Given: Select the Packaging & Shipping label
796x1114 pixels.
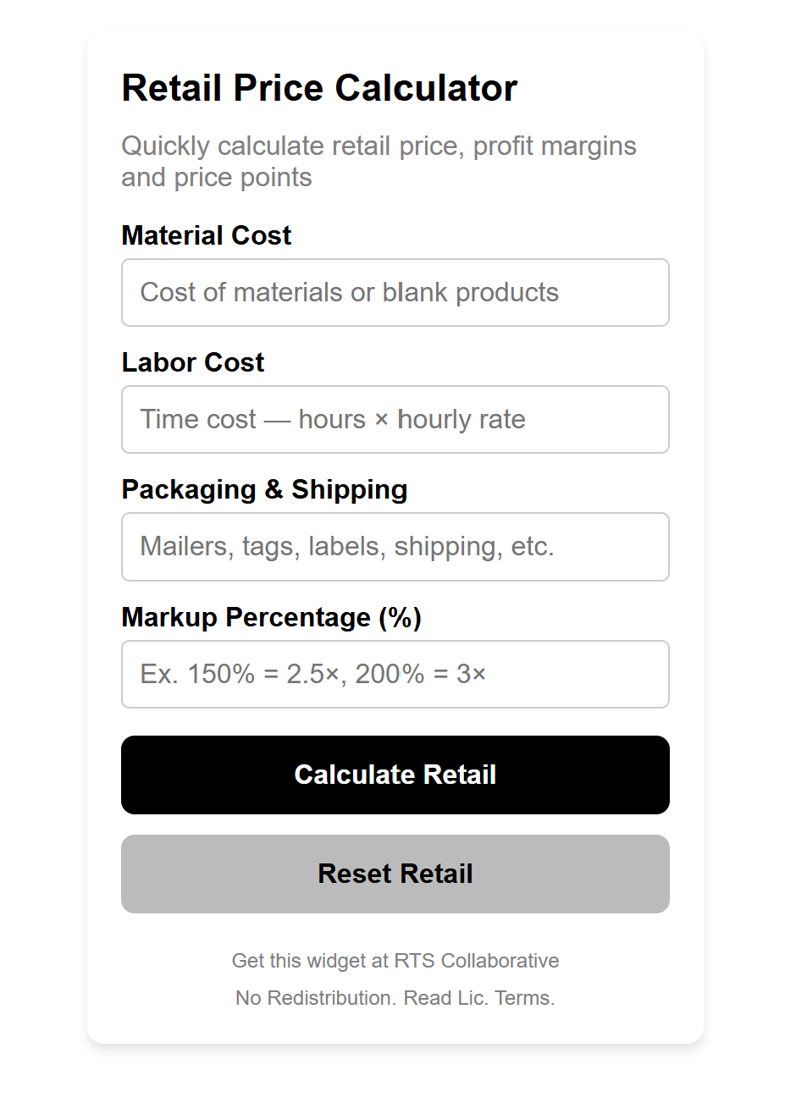Looking at the screenshot, I should click(x=264, y=489).
